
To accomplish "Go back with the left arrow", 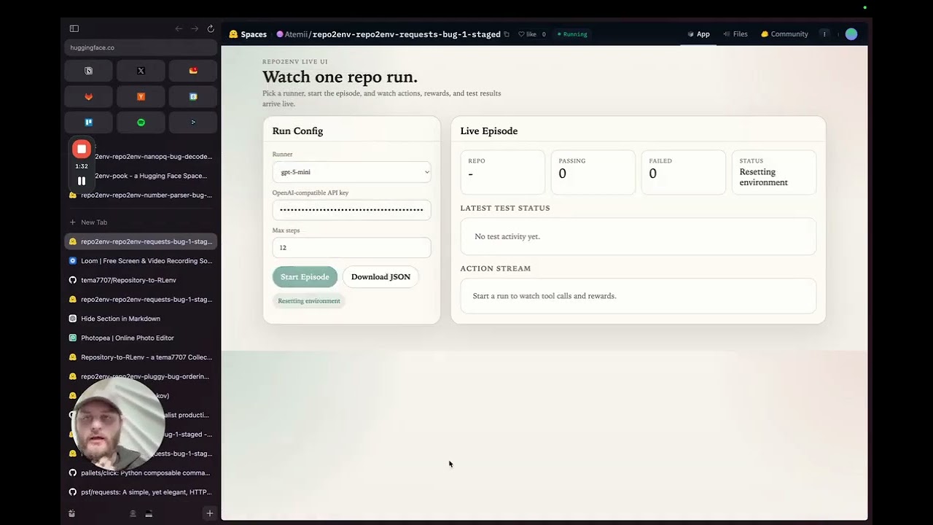I will point(179,28).
